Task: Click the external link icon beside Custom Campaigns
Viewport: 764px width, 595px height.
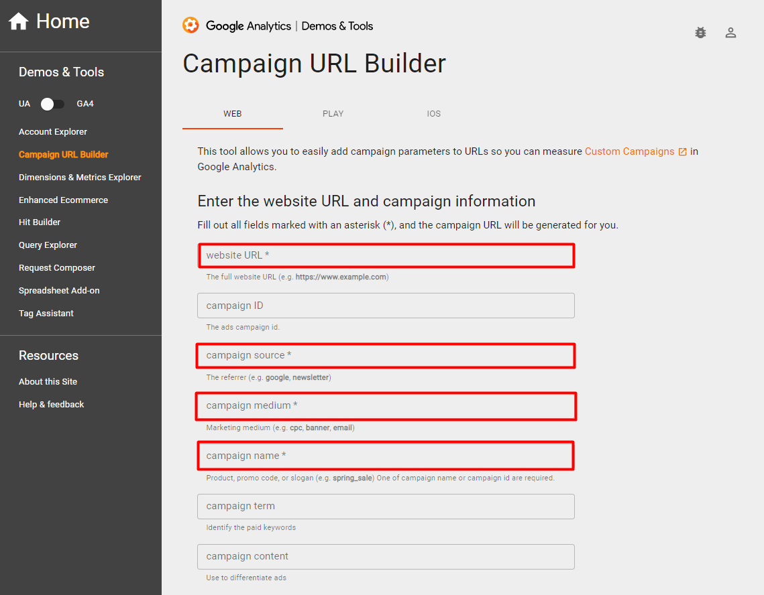Action: click(682, 152)
